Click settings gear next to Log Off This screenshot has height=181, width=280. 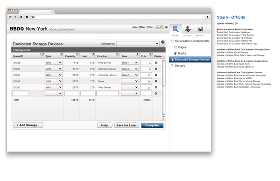166,27
